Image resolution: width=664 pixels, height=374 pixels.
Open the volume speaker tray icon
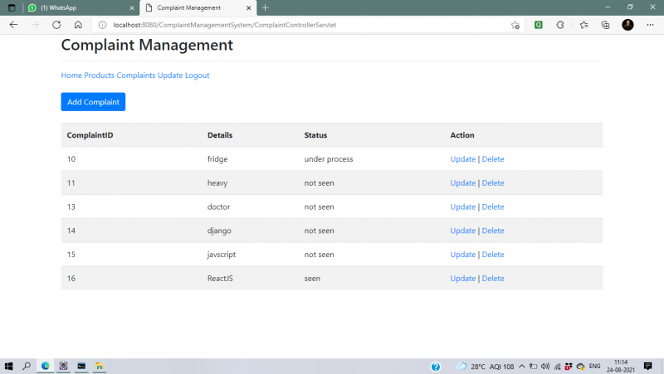coord(545,367)
